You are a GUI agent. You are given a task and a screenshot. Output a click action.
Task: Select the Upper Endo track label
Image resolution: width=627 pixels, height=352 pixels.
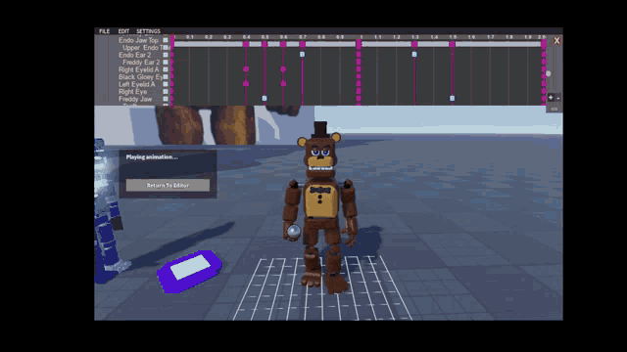142,48
